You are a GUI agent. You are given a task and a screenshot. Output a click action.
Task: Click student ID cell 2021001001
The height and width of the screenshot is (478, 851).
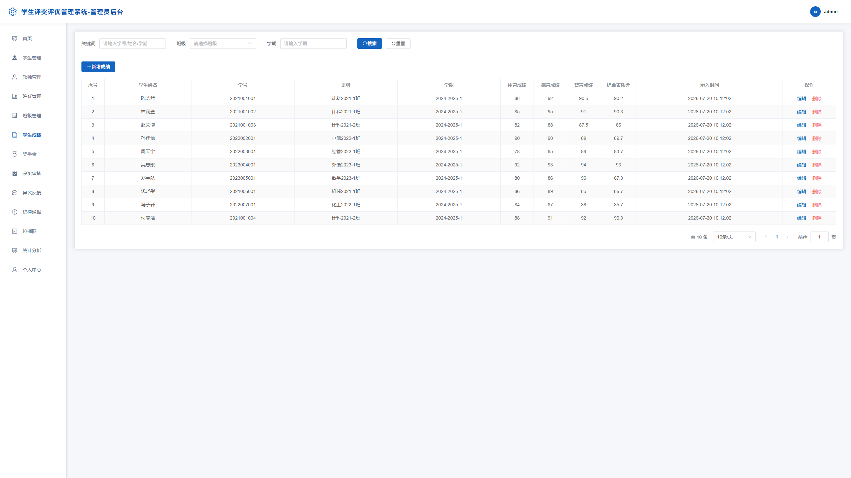tap(243, 98)
